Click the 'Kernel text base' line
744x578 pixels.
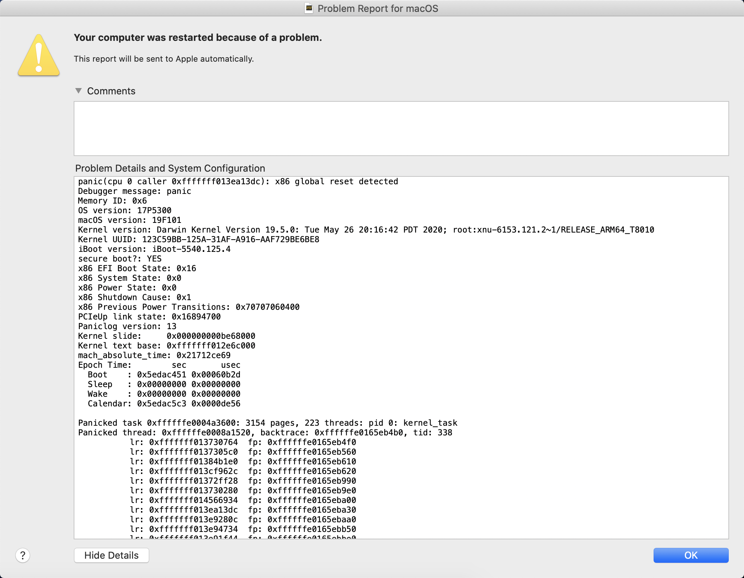click(x=167, y=346)
